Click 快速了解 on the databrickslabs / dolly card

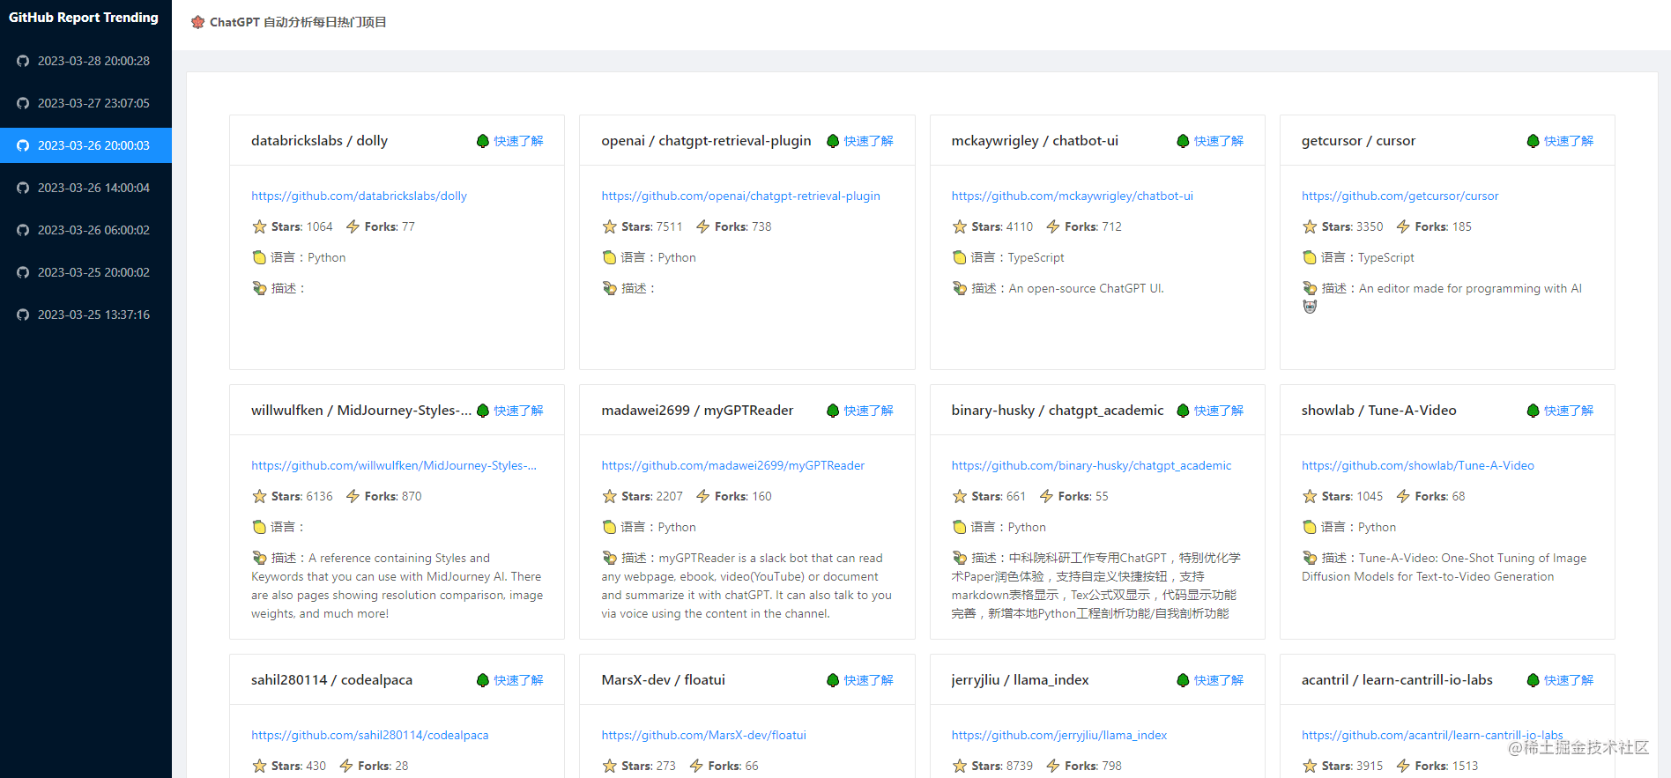[518, 141]
